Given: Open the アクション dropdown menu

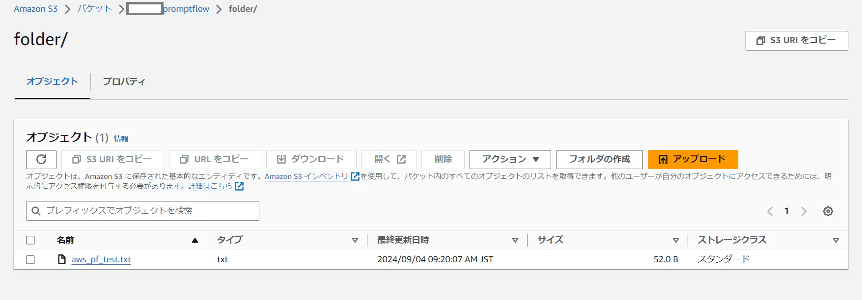Looking at the screenshot, I should click(510, 159).
